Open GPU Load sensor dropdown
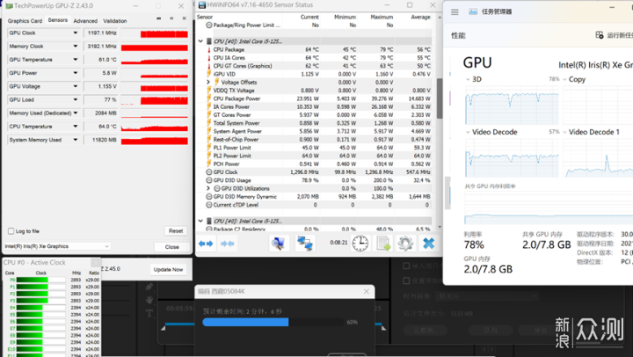Screen dimensions: 633x357 tap(75, 99)
